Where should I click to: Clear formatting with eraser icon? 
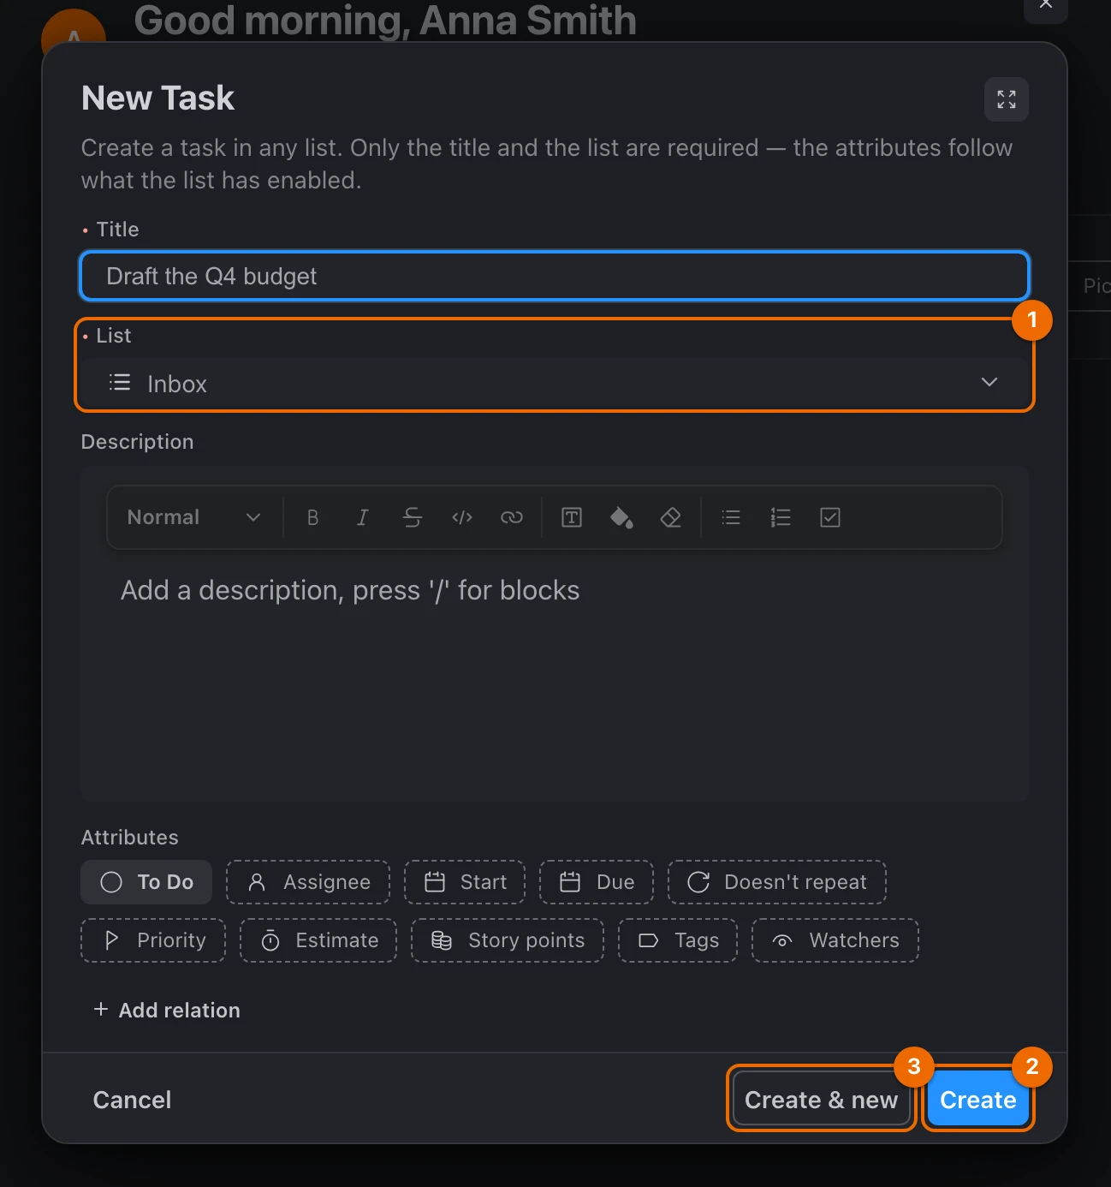click(x=670, y=517)
